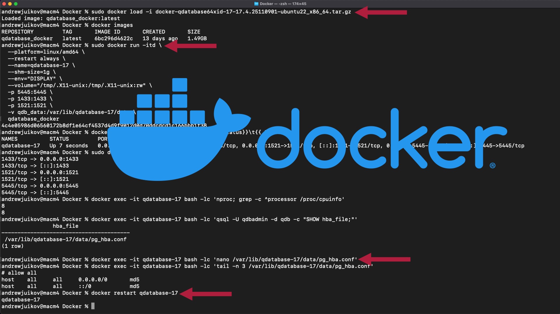Click the qdatabase_docker image name in docker images output
The height and width of the screenshot is (314, 560).
(27, 38)
